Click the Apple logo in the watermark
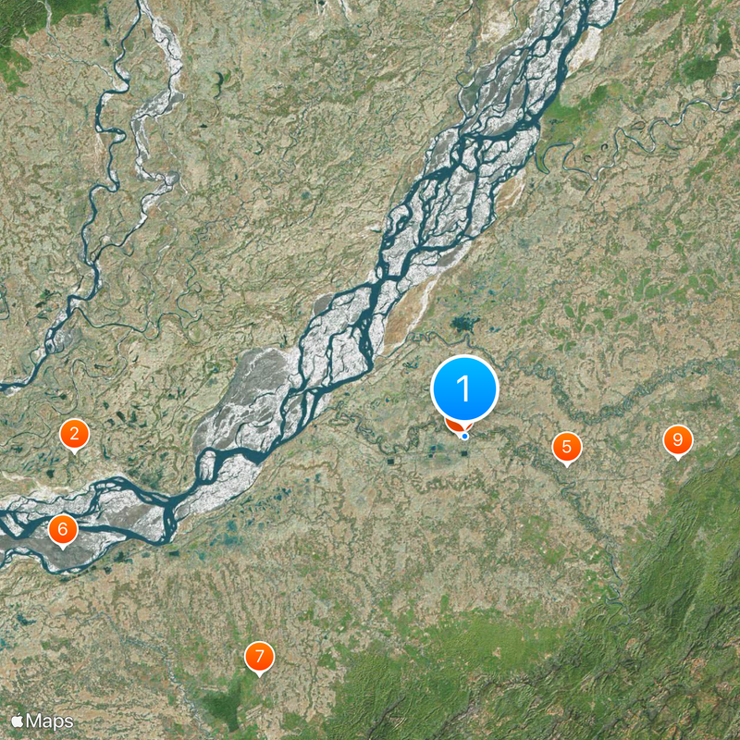 (17, 721)
